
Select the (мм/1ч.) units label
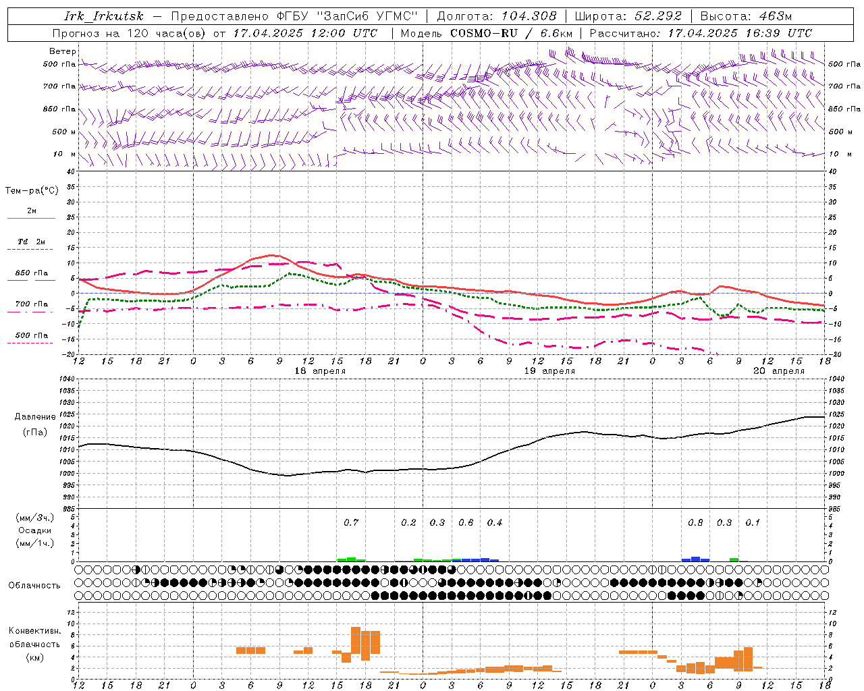(x=34, y=543)
